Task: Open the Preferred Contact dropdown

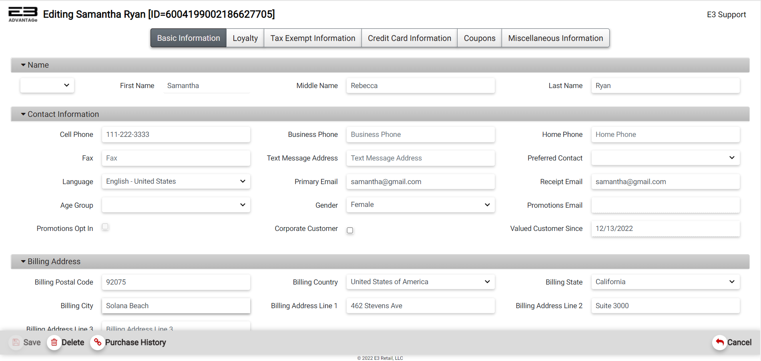Action: point(665,158)
